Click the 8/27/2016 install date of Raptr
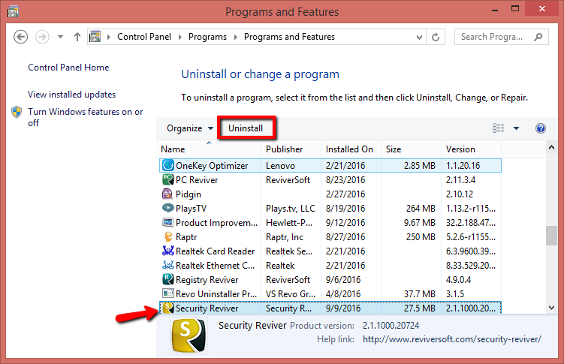The width and height of the screenshot is (564, 364). click(x=345, y=237)
